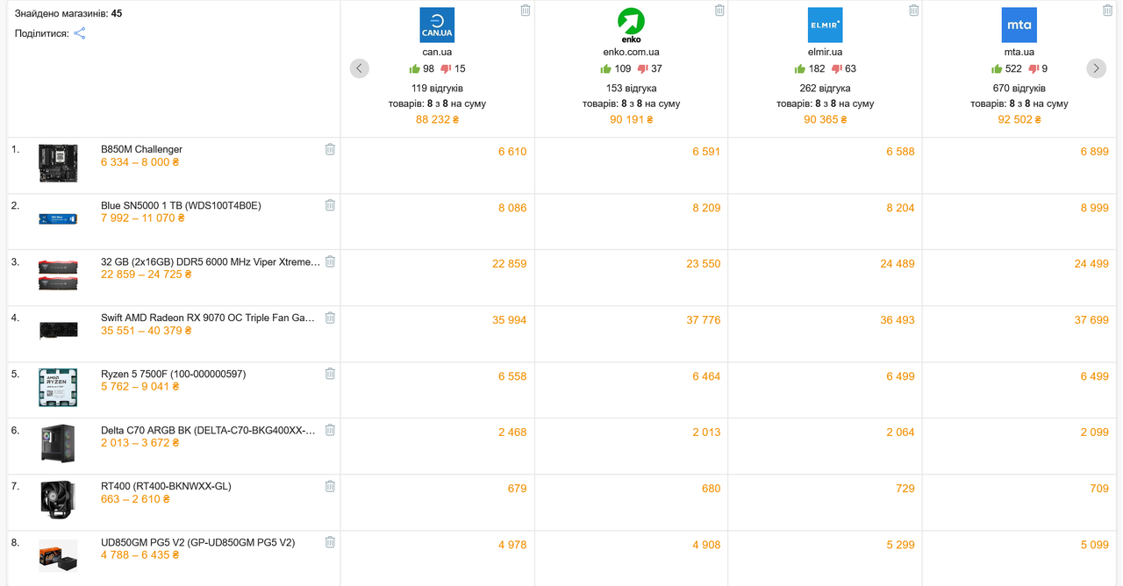Open RT400 cooler product link
Image resolution: width=1123 pixels, height=586 pixels.
click(x=166, y=486)
